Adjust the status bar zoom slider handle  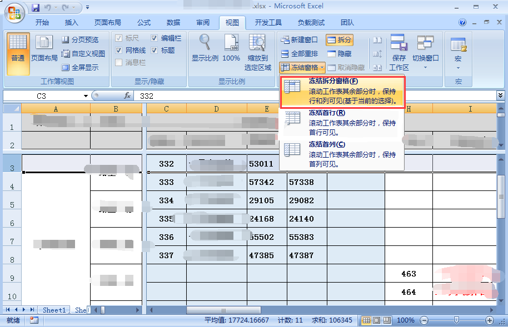pyautogui.click(x=456, y=320)
